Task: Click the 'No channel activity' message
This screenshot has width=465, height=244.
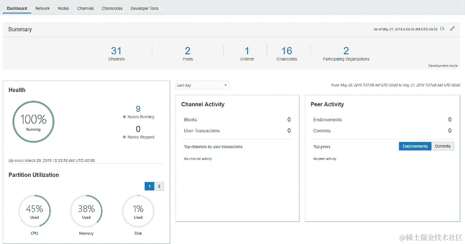Action: click(198, 159)
